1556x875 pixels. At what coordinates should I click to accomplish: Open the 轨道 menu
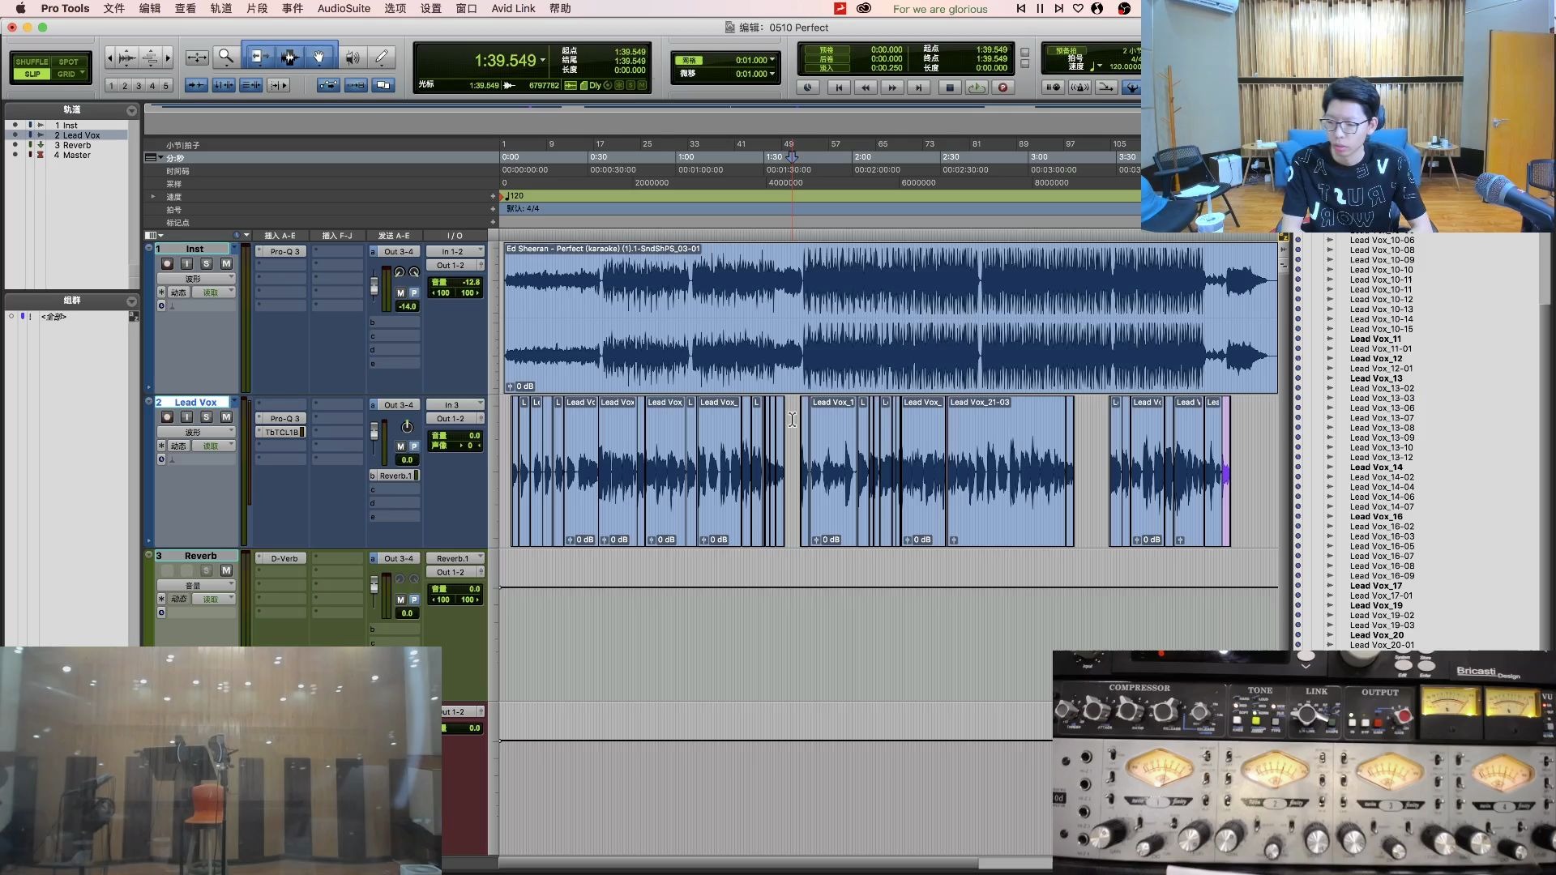(221, 8)
